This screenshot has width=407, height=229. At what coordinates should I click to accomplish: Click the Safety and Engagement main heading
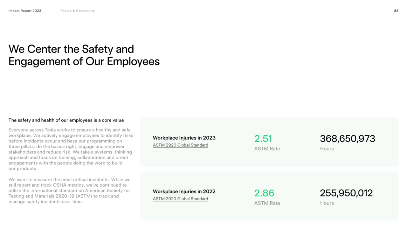(x=84, y=55)
